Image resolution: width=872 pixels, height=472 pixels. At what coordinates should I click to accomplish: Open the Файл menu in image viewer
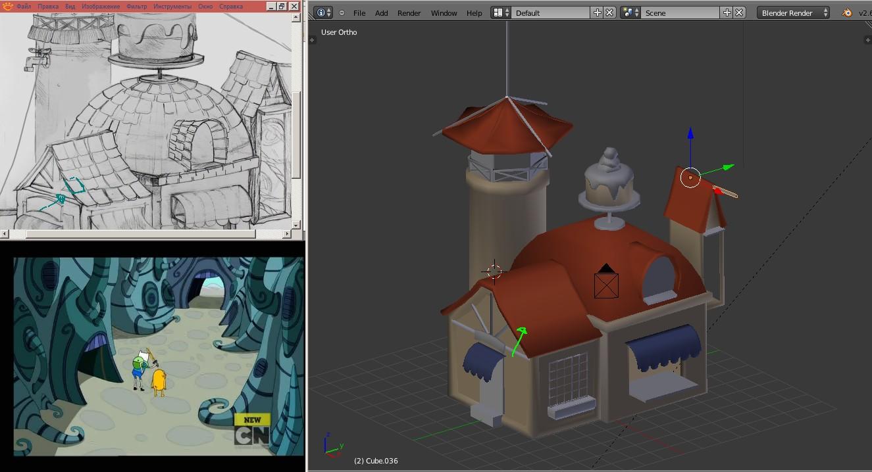(23, 6)
